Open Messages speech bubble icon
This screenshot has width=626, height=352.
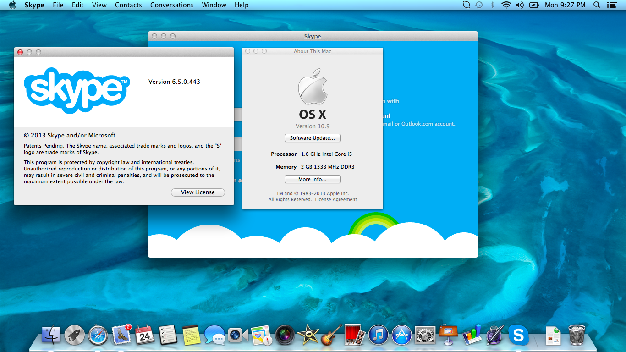(214, 335)
